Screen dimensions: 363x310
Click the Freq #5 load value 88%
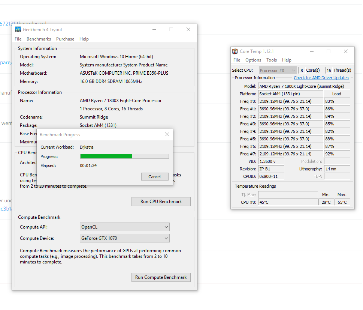[337, 139]
